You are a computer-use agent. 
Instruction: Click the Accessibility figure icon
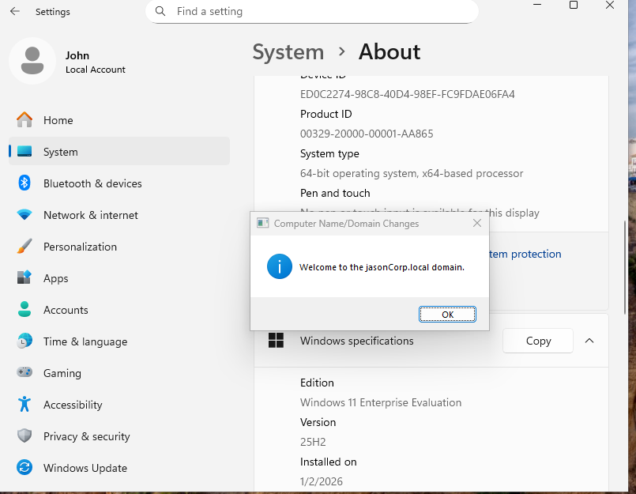pyautogui.click(x=24, y=405)
